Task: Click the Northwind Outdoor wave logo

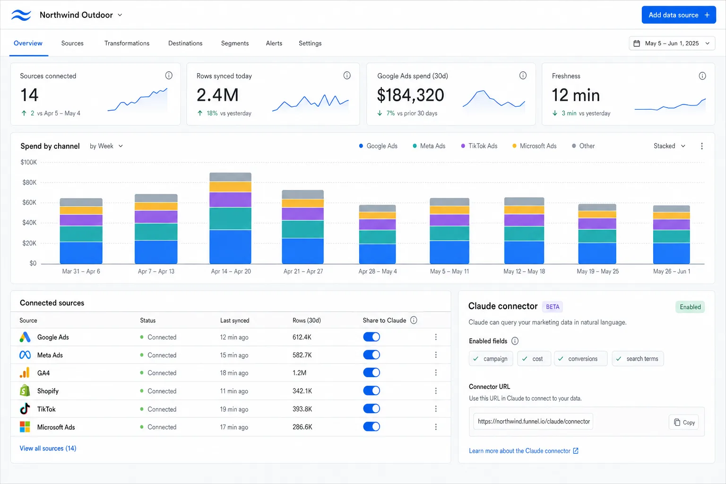Action: coord(21,15)
